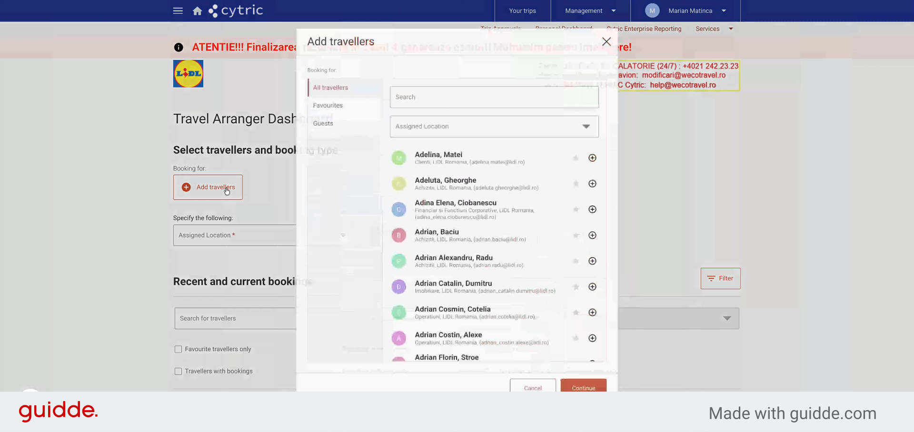Click the Lidl logo image
Viewport: 914px width, 432px height.
click(x=188, y=74)
